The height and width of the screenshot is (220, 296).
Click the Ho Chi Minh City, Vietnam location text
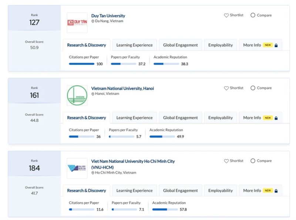coord(115,173)
